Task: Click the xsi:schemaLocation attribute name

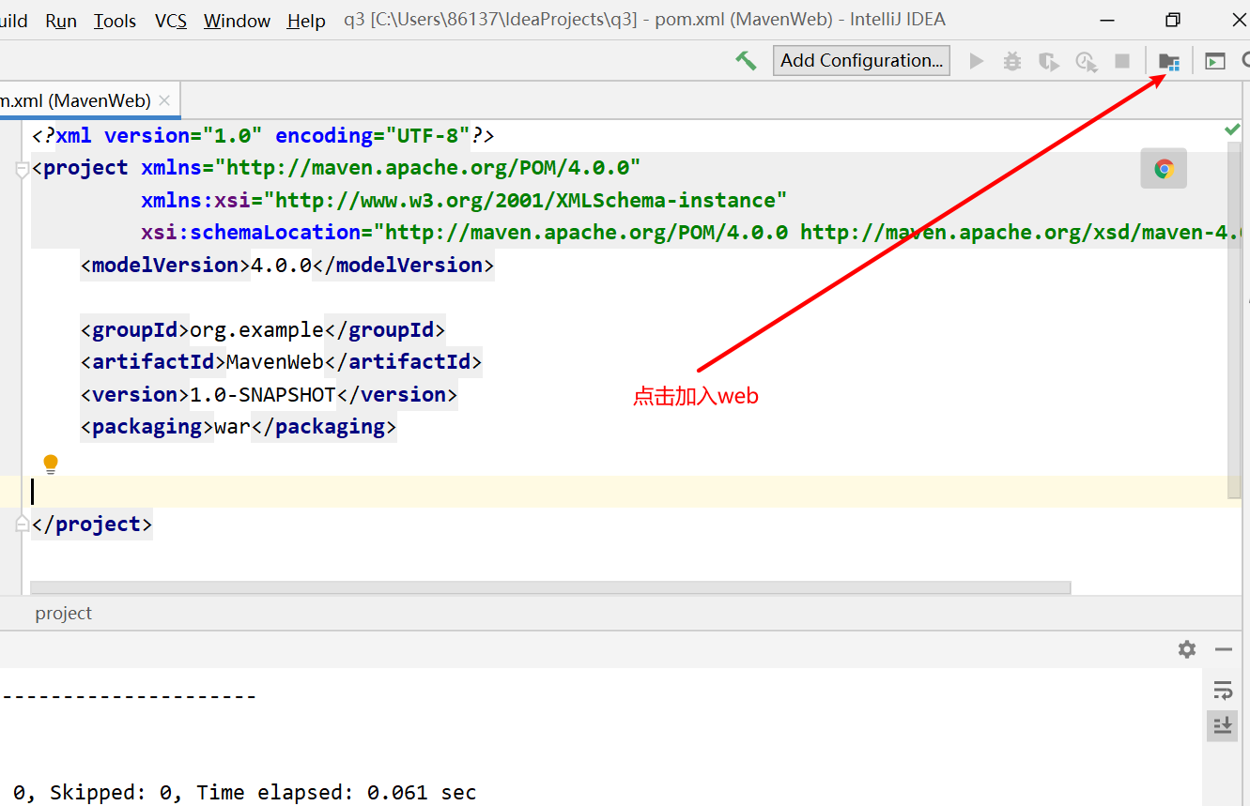Action: click(252, 233)
